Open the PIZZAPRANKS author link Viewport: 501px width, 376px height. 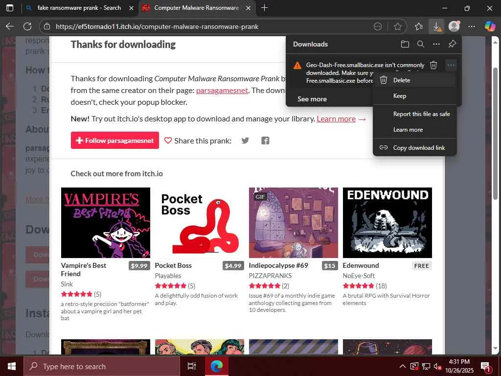(x=270, y=276)
